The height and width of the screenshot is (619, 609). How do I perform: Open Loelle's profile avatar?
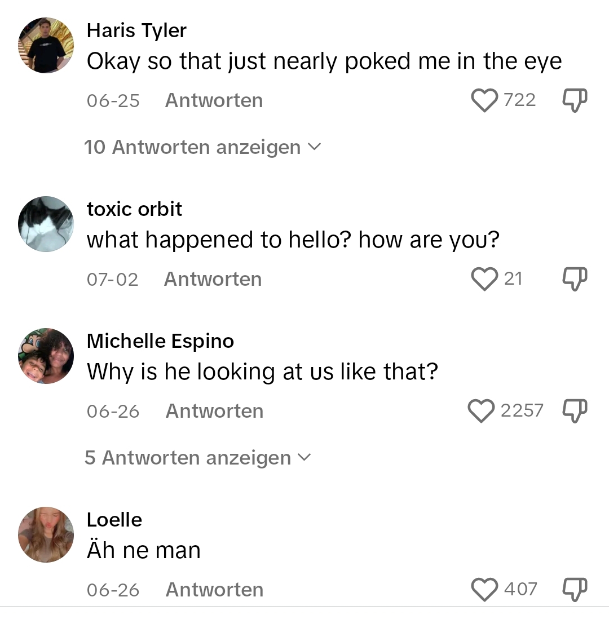pos(46,535)
